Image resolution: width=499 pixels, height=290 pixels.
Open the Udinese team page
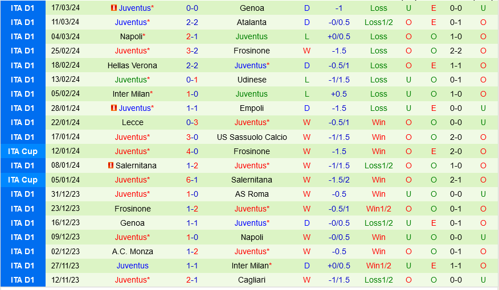tap(251, 80)
